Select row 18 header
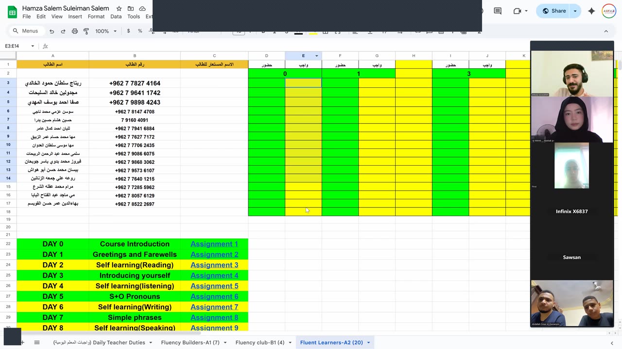The width and height of the screenshot is (622, 349). point(8,212)
